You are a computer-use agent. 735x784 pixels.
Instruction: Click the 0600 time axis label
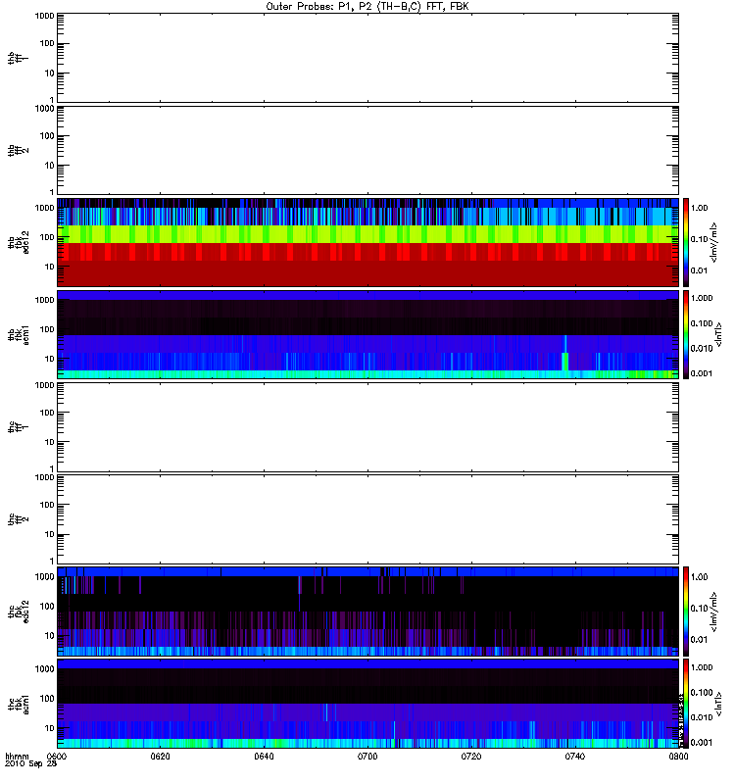coord(57,757)
